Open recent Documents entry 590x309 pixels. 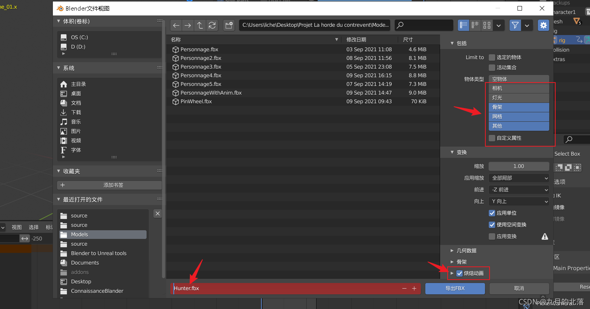[103, 263]
